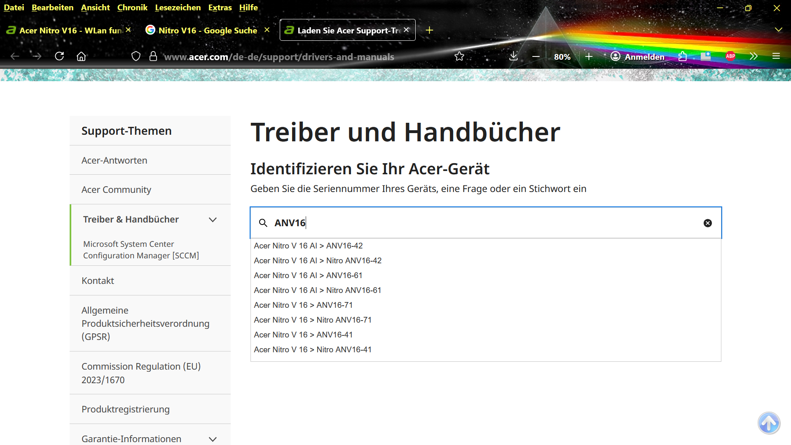The width and height of the screenshot is (791, 445).
Task: Open Microsoft System Center Configuration Manager link
Action: 141,250
